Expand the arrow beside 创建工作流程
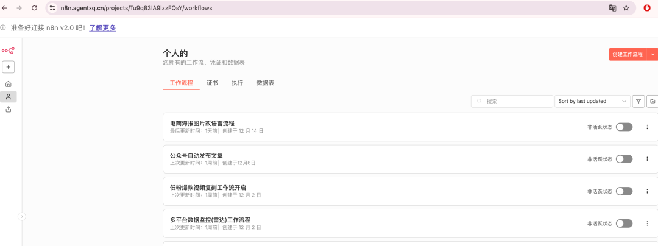Viewport: 658px width, 246px height. pos(653,54)
